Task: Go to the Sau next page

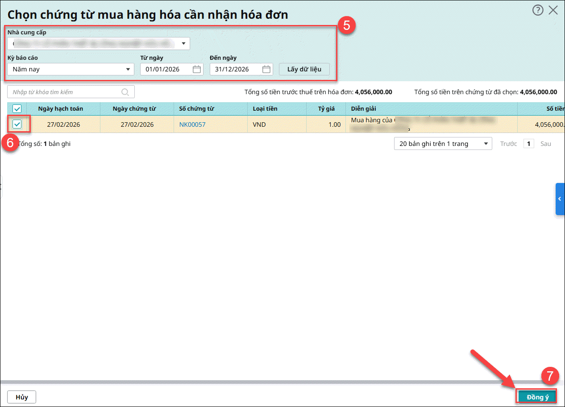Action: pyautogui.click(x=546, y=144)
